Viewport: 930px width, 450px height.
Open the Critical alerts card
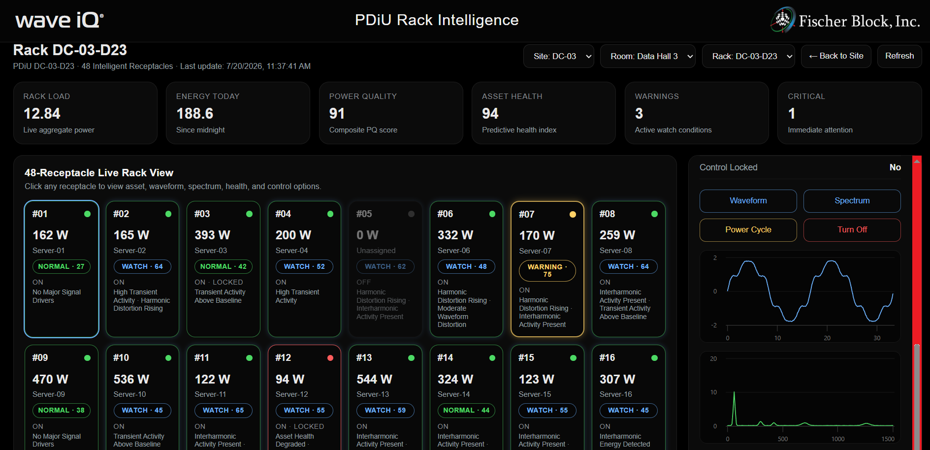[x=849, y=113]
